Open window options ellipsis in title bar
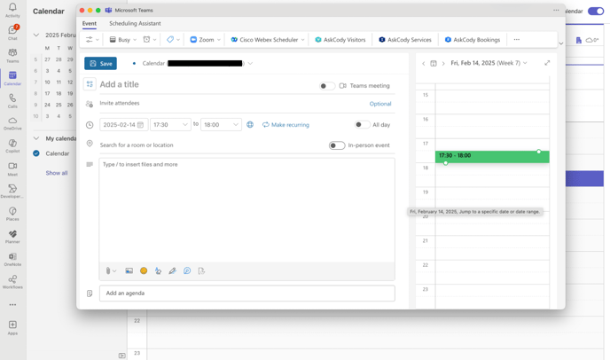This screenshot has width=610, height=360. [556, 10]
